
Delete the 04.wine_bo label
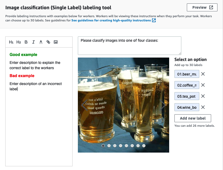tap(203, 107)
